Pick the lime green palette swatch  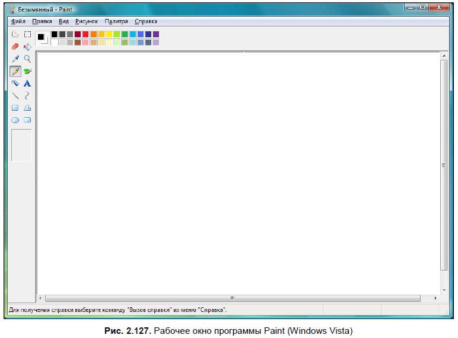point(117,34)
